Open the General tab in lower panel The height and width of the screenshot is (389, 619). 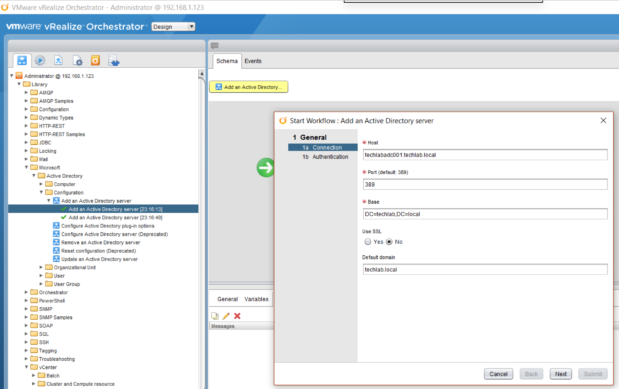point(227,299)
